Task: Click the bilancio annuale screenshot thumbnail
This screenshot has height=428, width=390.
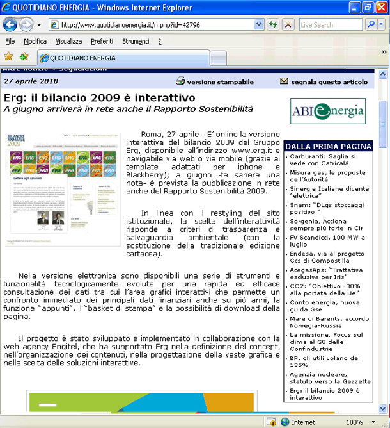Action: pyautogui.click(x=62, y=192)
